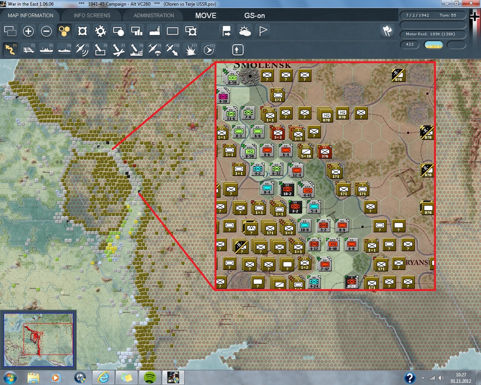Select the F8 Bomb city mode icon

[x=136, y=50]
